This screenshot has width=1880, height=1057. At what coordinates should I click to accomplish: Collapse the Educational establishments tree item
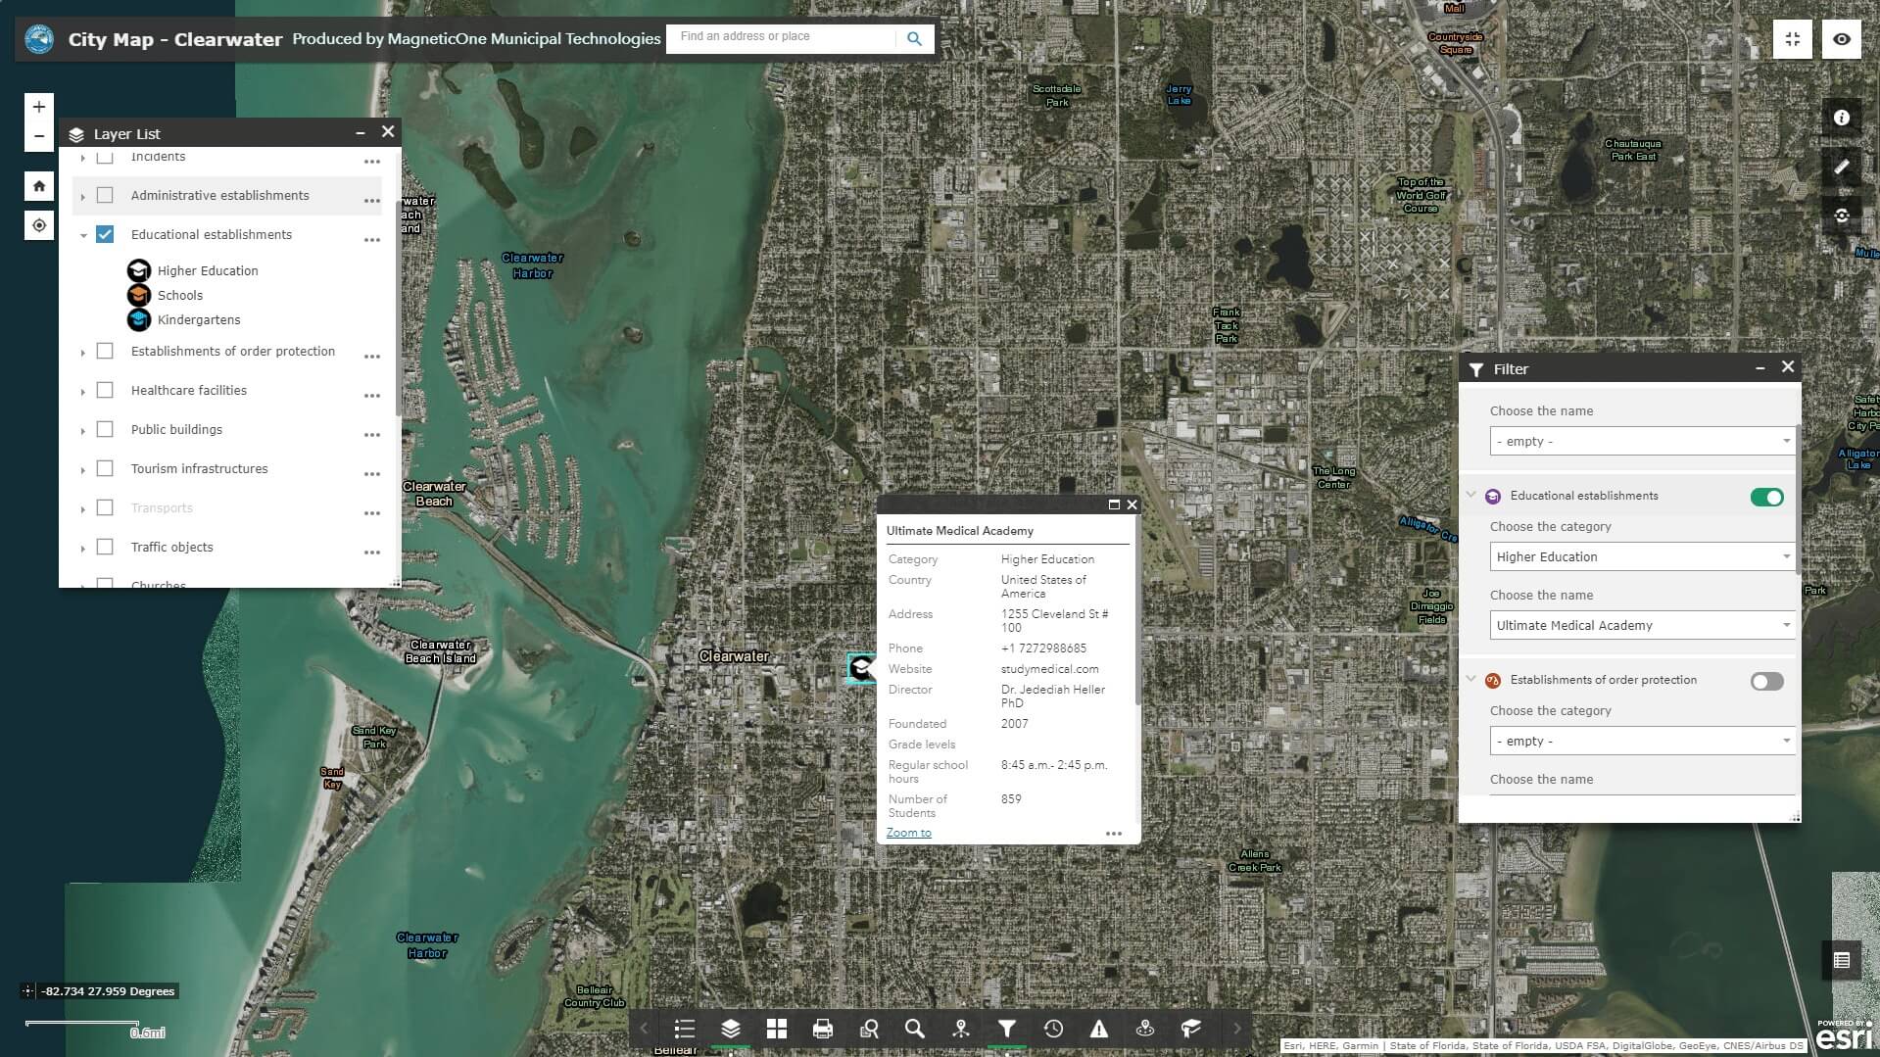83,235
